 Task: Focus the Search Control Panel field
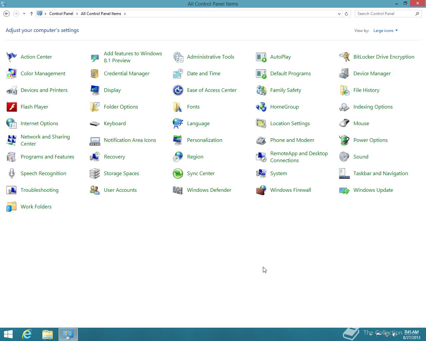388,14
